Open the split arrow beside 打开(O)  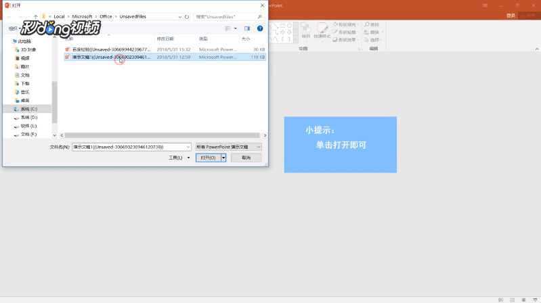tap(223, 158)
